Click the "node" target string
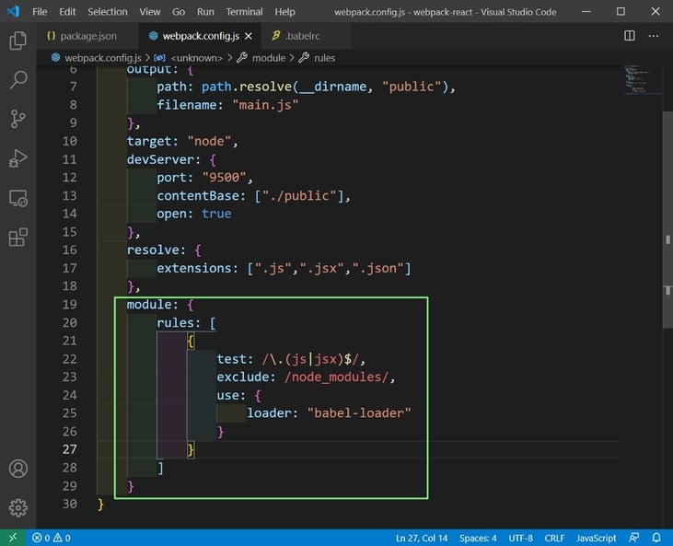Image resolution: width=673 pixels, height=546 pixels. tap(210, 141)
